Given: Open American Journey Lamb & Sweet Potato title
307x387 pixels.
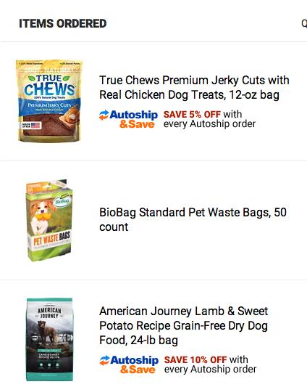Looking at the screenshot, I should point(183,325).
